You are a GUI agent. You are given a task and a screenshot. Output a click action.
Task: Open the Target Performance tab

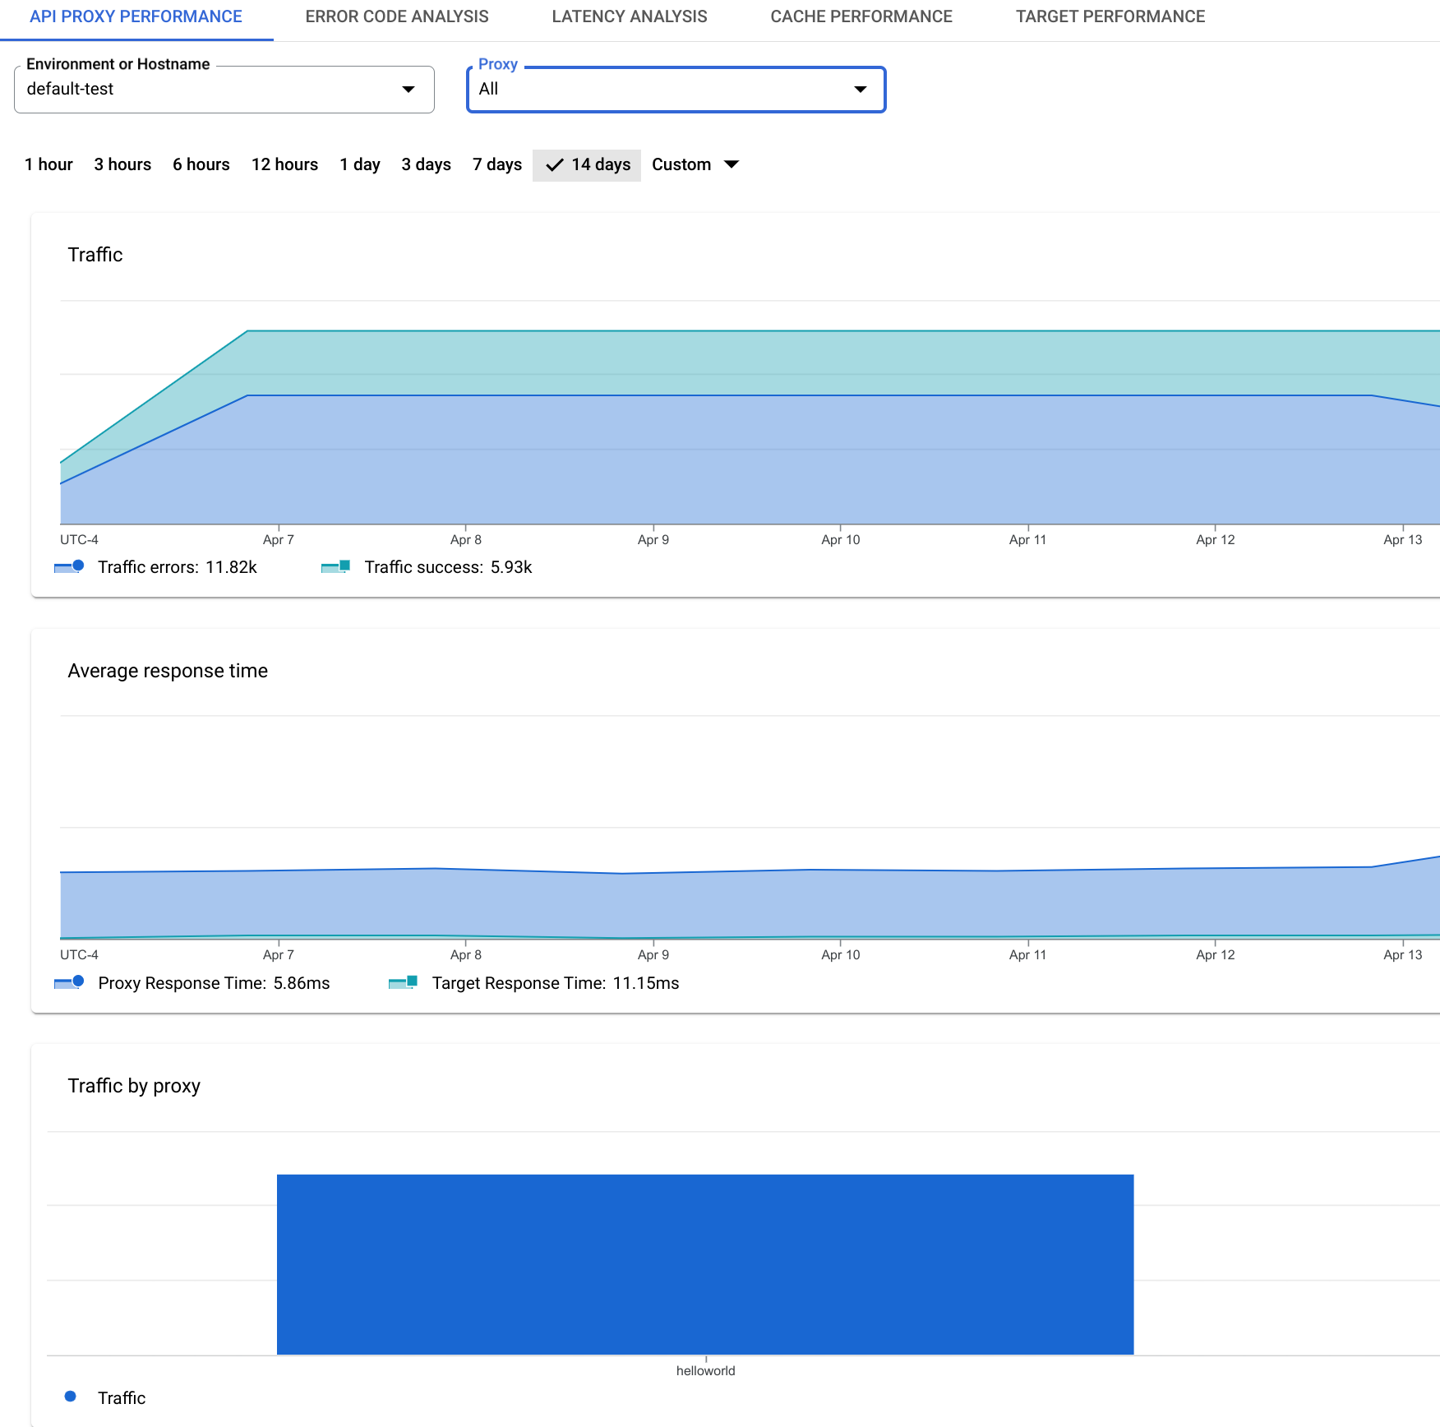click(1110, 16)
